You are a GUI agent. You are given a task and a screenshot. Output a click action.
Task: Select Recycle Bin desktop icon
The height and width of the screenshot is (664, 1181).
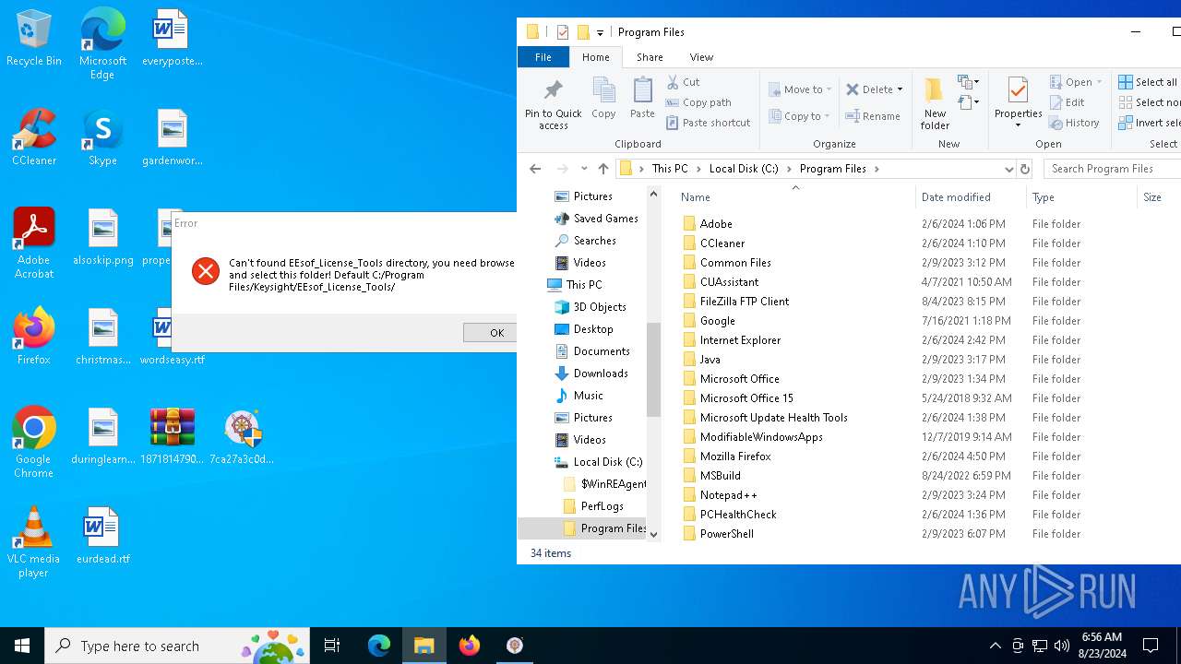[x=34, y=39]
